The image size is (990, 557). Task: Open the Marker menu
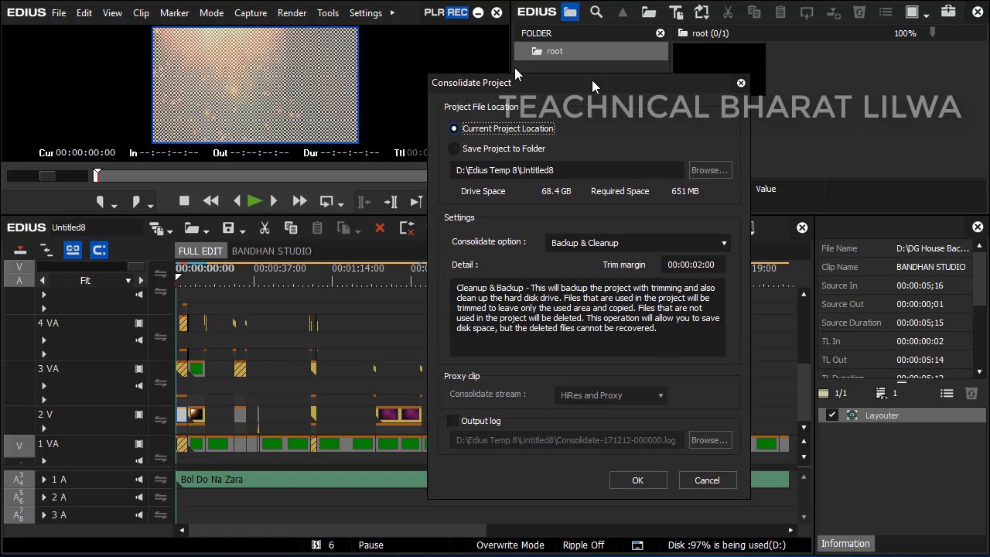point(174,13)
